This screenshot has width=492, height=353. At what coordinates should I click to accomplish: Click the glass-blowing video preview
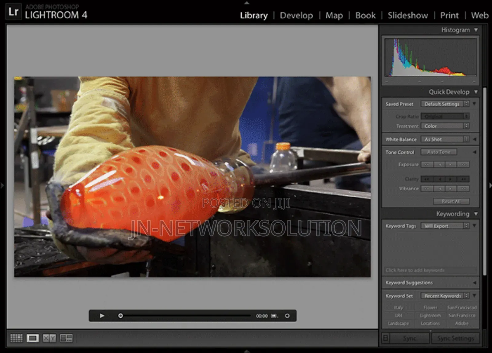(192, 177)
